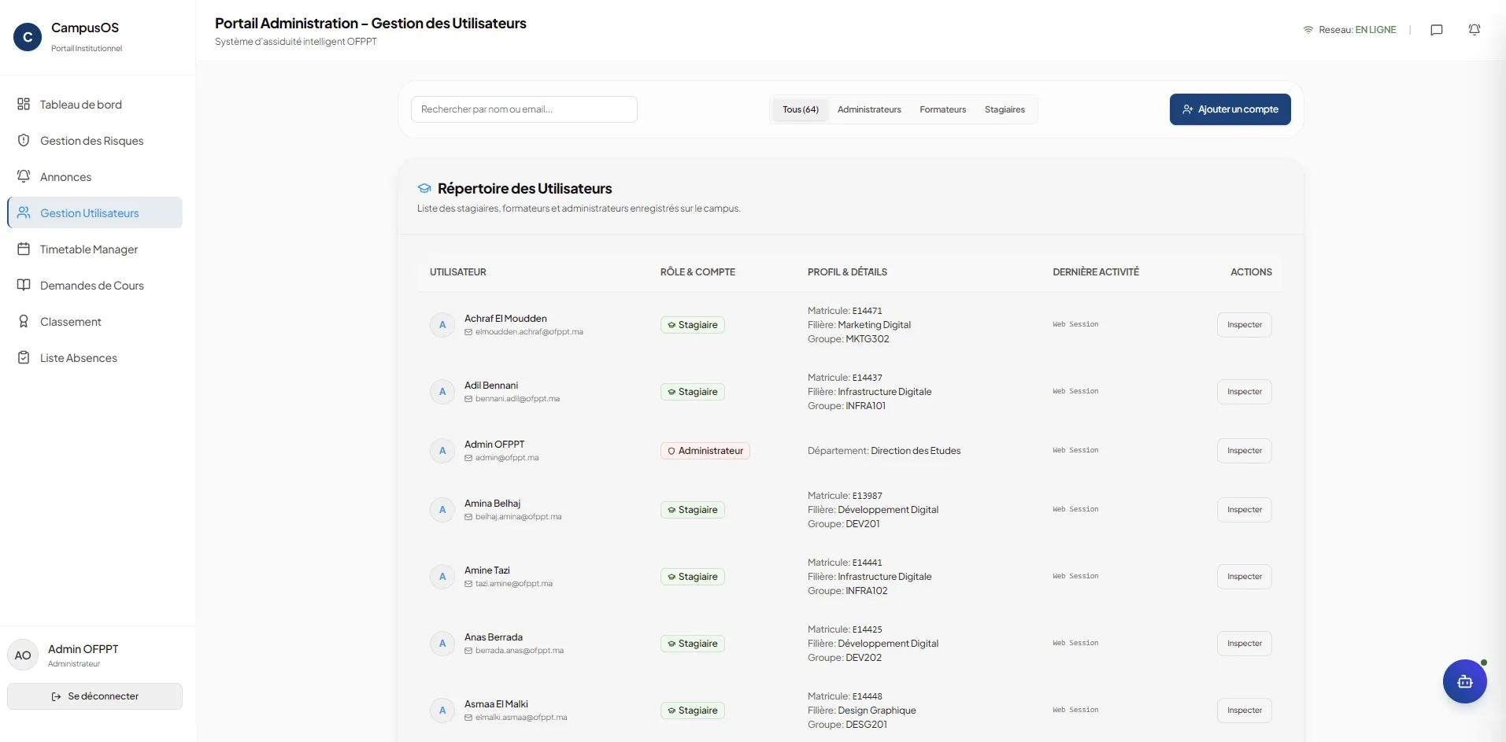Click the award icon beside Classement
Image resolution: width=1506 pixels, height=742 pixels.
click(24, 321)
